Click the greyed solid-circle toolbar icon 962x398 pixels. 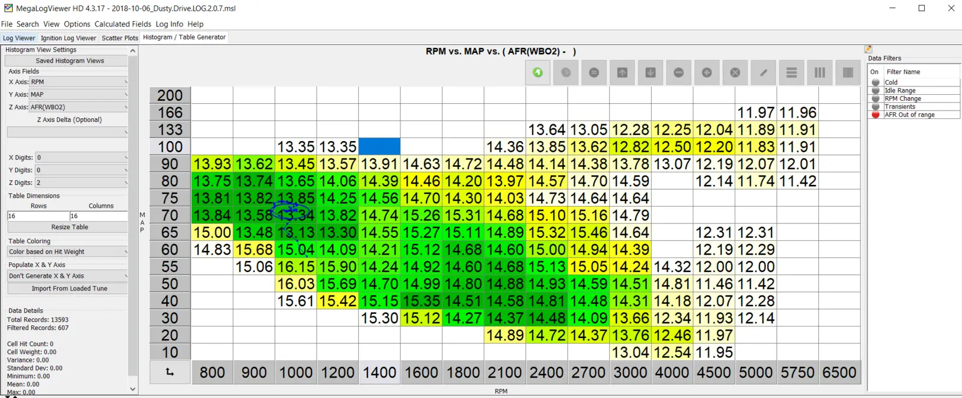coord(566,73)
